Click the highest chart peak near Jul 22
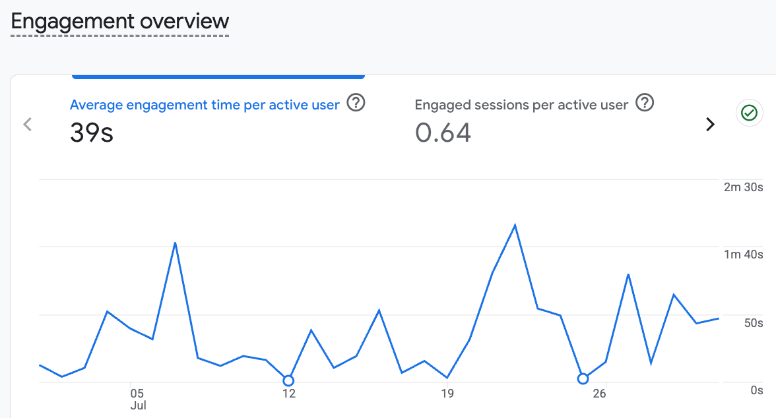Viewport: 776px width, 418px height. (515, 225)
